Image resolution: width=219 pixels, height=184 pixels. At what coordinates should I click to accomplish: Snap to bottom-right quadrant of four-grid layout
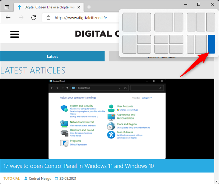[x=176, y=49]
